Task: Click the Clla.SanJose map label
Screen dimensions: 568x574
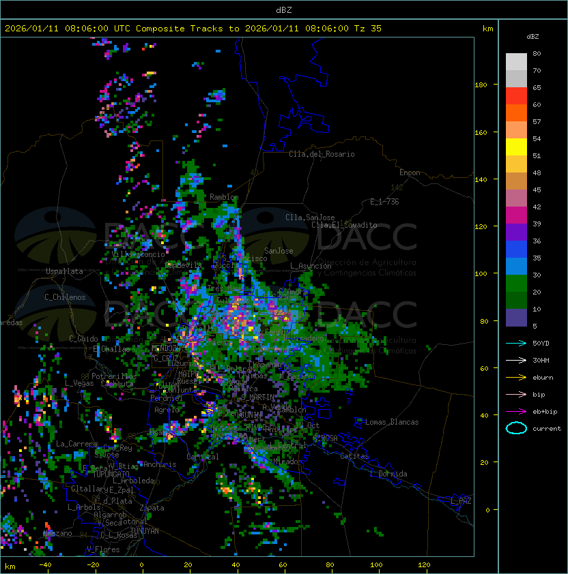Action: pos(310,217)
